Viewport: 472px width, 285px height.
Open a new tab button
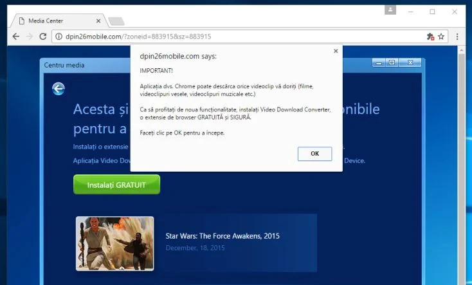pyautogui.click(x=116, y=21)
